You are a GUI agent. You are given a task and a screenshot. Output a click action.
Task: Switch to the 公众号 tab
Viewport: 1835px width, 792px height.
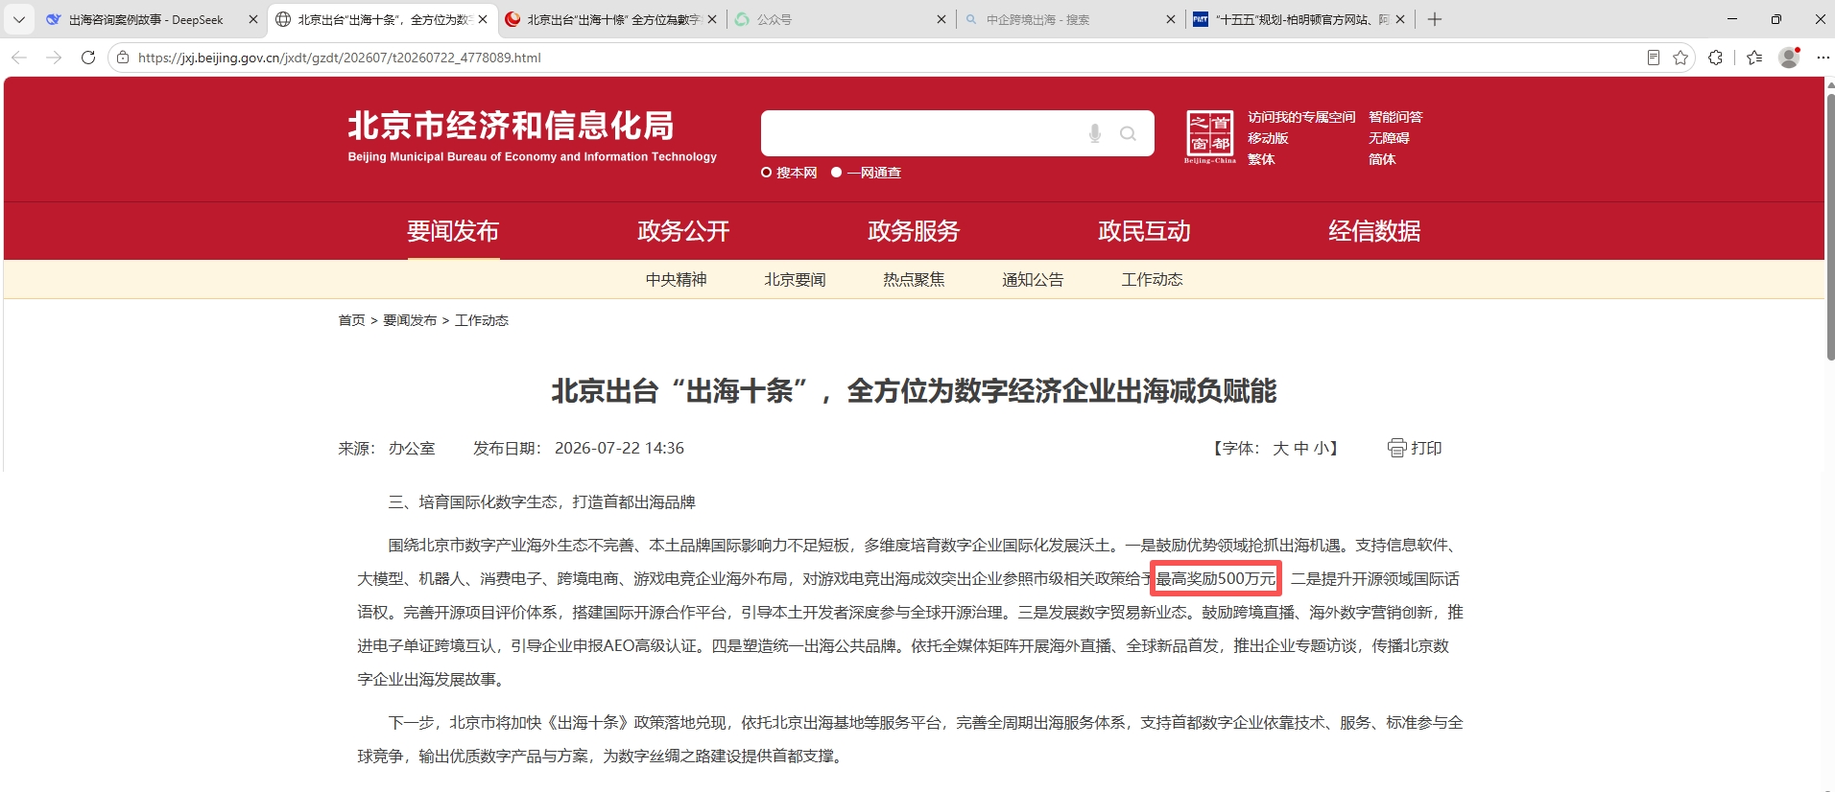point(839,19)
